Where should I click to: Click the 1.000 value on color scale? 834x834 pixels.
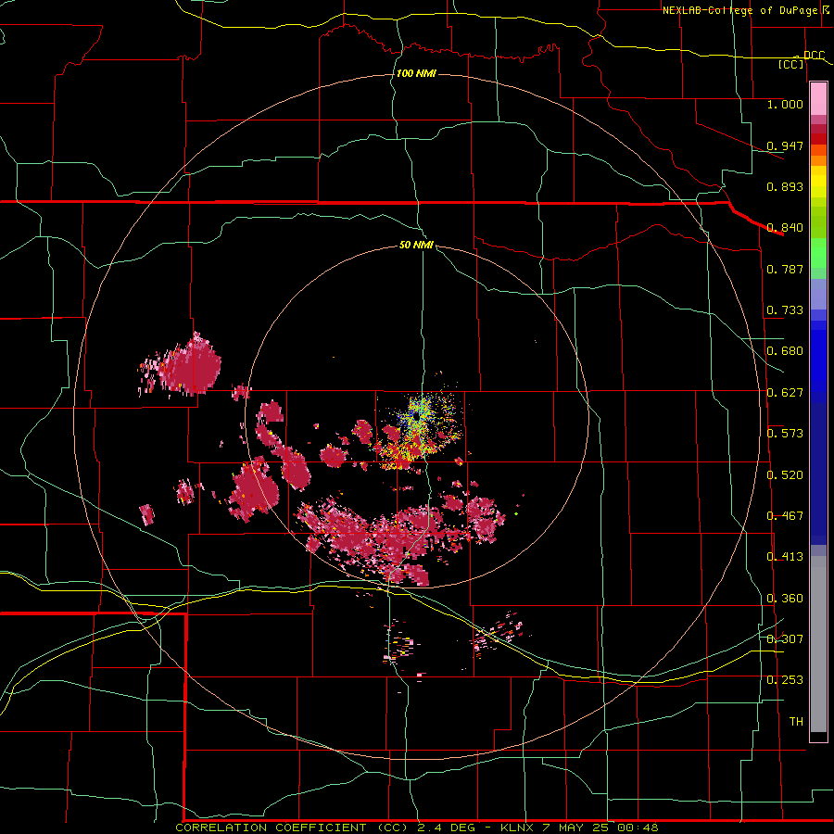(785, 104)
